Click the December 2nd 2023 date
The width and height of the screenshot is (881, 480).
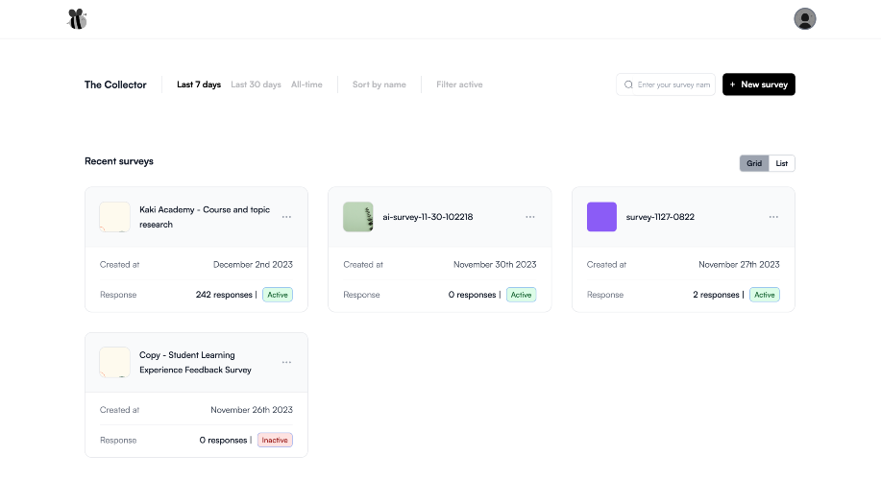[253, 264]
